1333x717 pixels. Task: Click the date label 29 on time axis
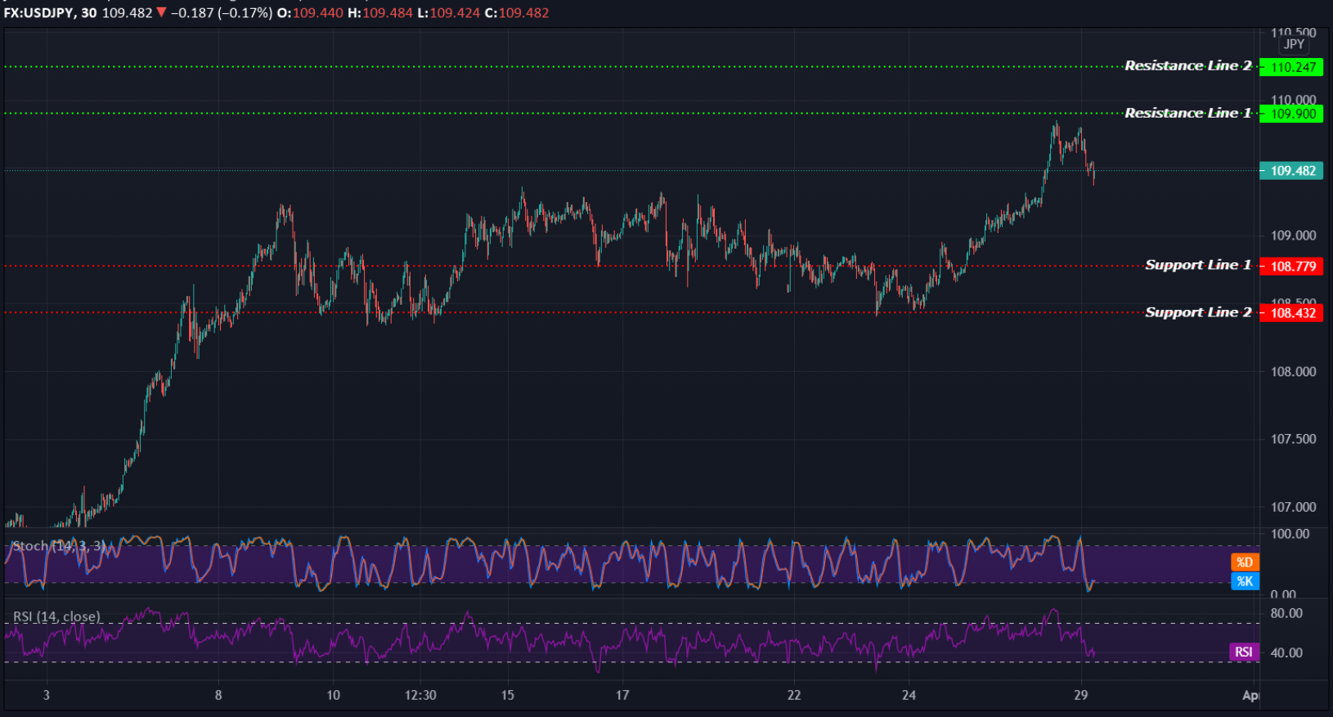(x=1081, y=695)
